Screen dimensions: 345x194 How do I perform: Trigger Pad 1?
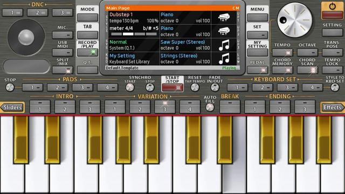coord(32,87)
